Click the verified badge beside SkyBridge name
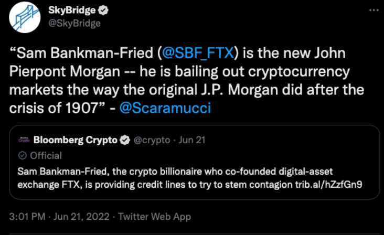This screenshot has width=384, height=235. 103,10
